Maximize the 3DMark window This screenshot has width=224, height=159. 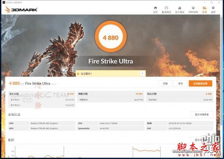click(212, 3)
